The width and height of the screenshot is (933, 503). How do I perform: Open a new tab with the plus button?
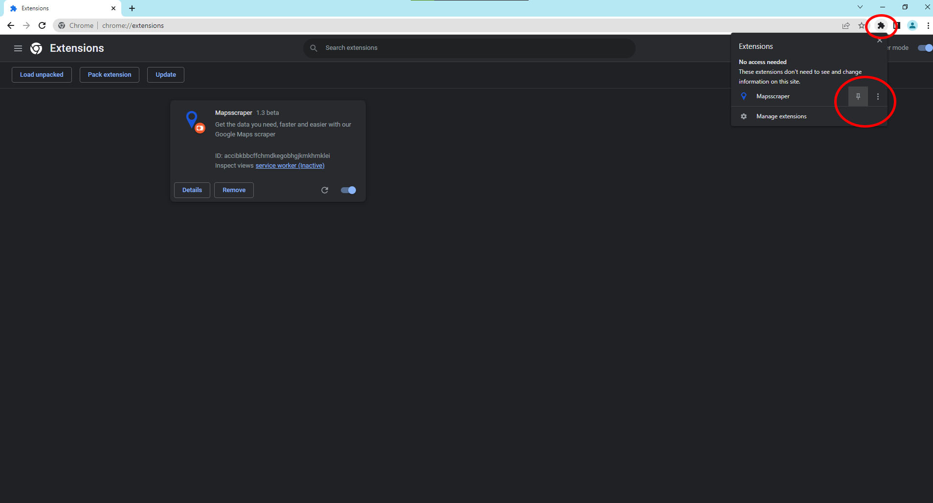(132, 8)
